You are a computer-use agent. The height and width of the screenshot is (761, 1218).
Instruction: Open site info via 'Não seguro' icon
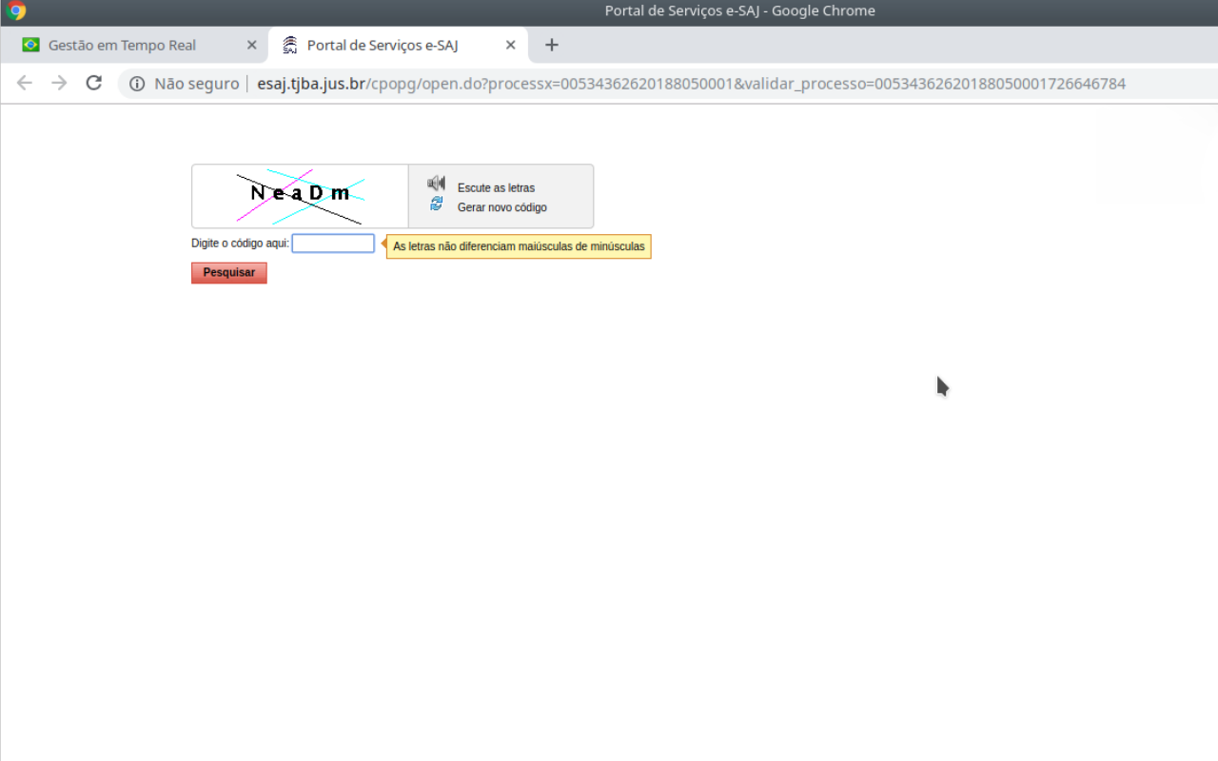[x=137, y=84]
